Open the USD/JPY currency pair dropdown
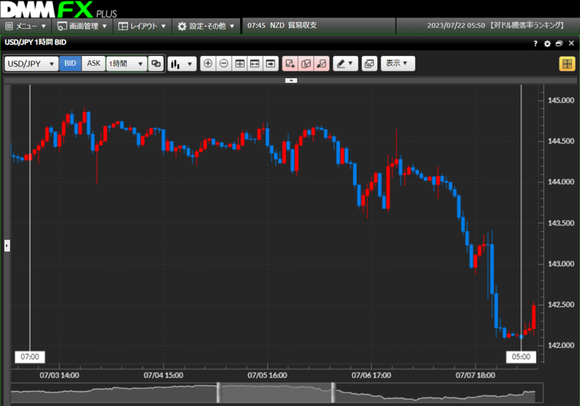580x406 pixels. point(31,63)
